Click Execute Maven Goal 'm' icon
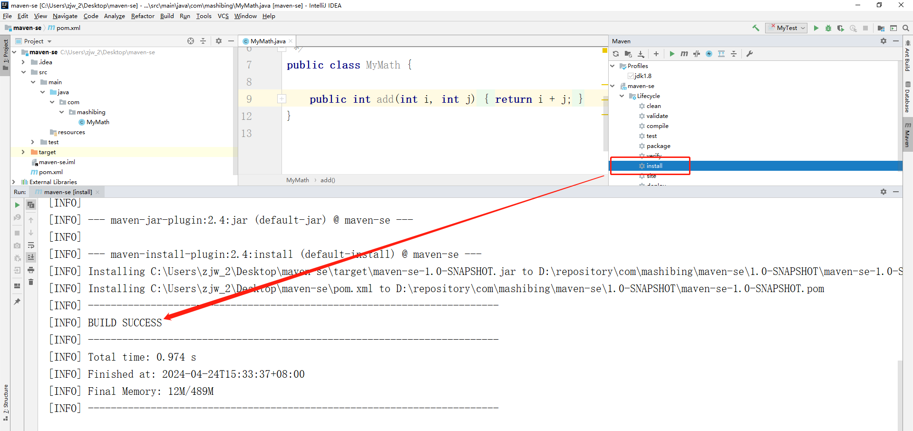 pyautogui.click(x=684, y=54)
